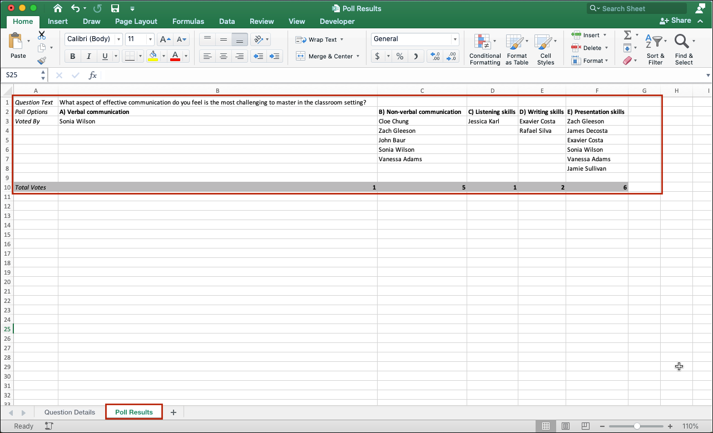Decrease the decimal places
This screenshot has width=713, height=433.
tap(451, 56)
